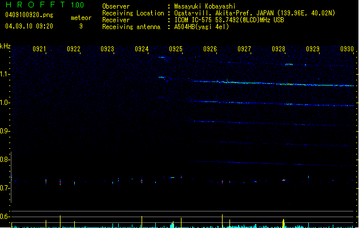Click the Receiver field label
Image resolution: width=359 pixels, height=228 pixels.
coord(116,20)
